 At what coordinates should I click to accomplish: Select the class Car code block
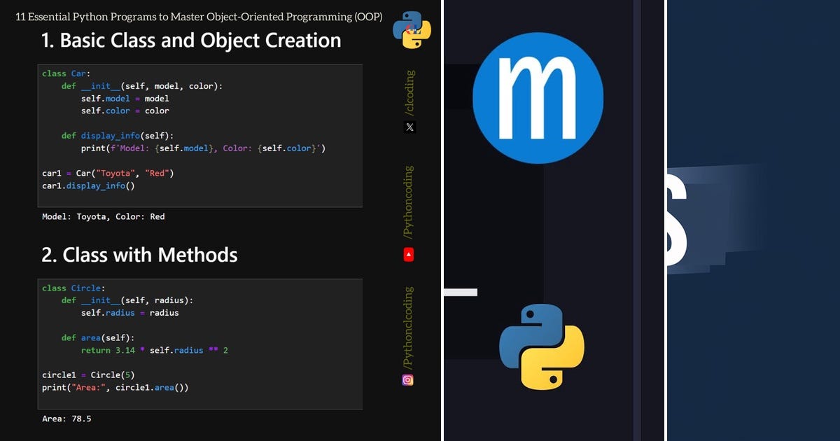coord(200,135)
